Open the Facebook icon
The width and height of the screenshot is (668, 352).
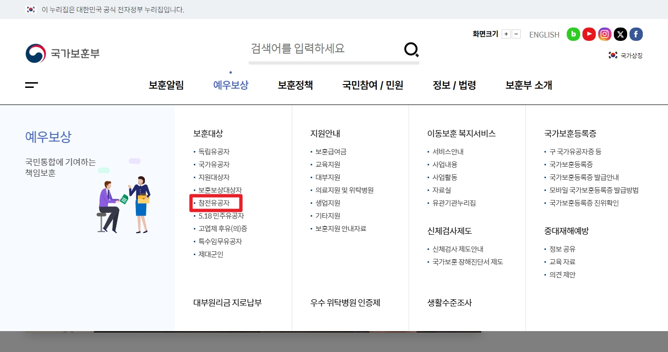point(636,34)
